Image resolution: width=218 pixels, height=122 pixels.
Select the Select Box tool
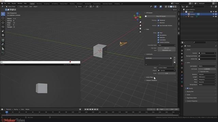click(x=3, y=14)
